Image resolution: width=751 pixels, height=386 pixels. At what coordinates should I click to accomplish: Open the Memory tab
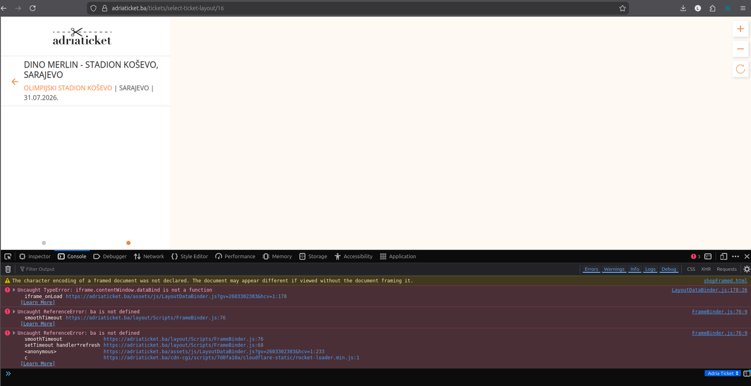tap(278, 256)
